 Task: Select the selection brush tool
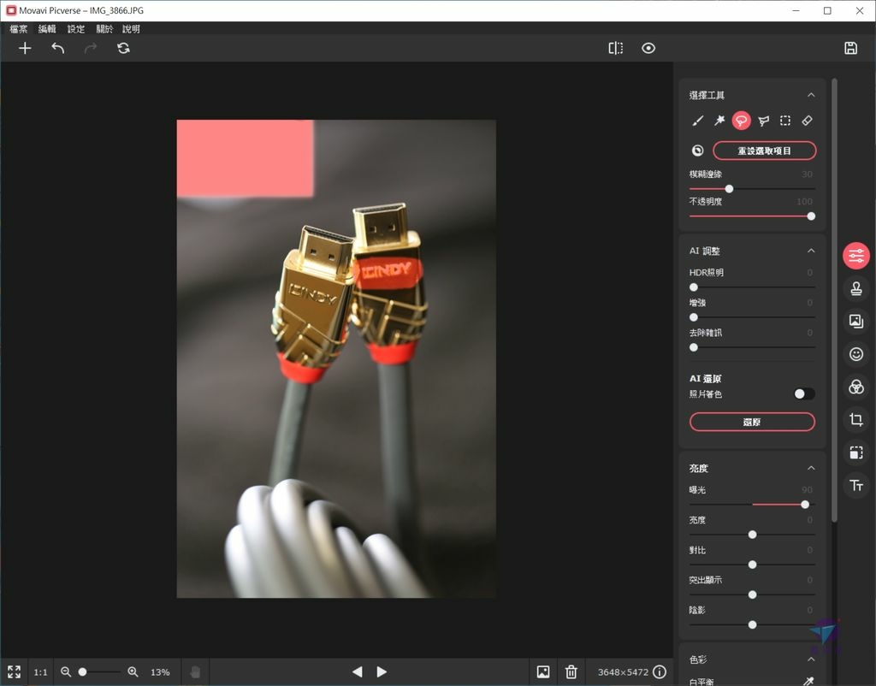tap(698, 120)
